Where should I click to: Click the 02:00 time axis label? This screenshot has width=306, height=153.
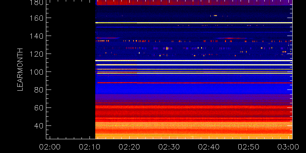click(x=50, y=146)
